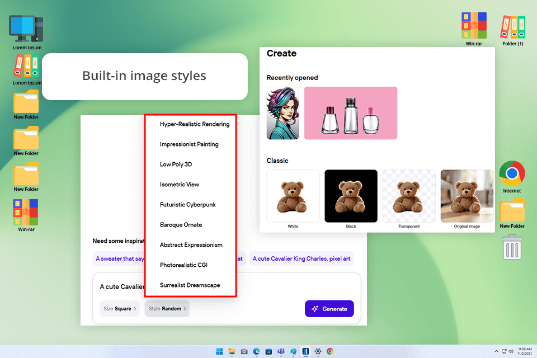Open the recent comic woman portrait thumbnail
The image size is (537, 358).
tap(282, 113)
